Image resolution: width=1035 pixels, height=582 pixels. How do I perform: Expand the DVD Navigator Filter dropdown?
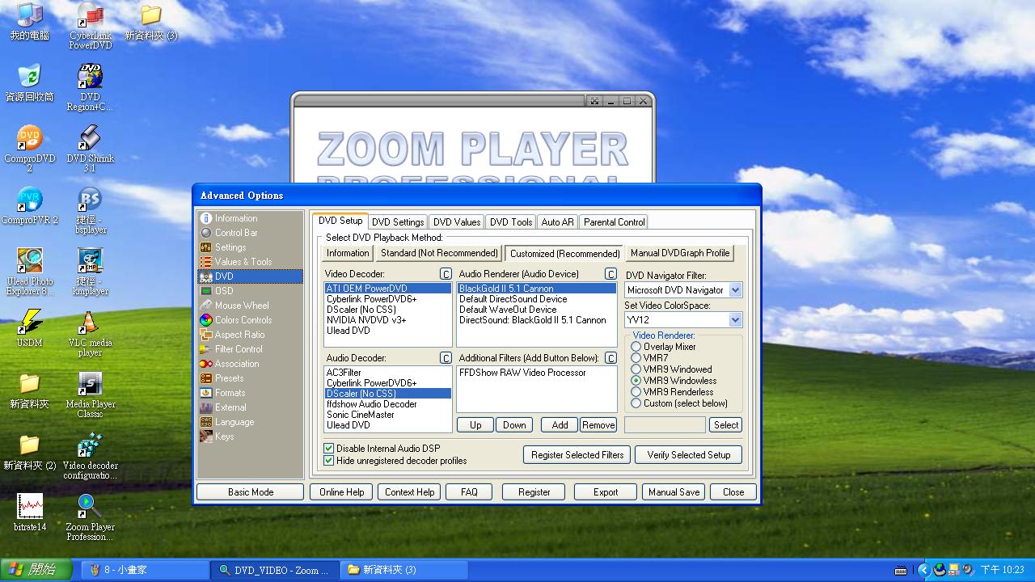pos(735,290)
